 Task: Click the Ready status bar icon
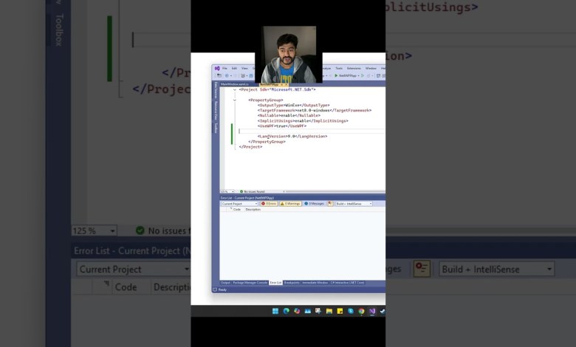pos(215,289)
